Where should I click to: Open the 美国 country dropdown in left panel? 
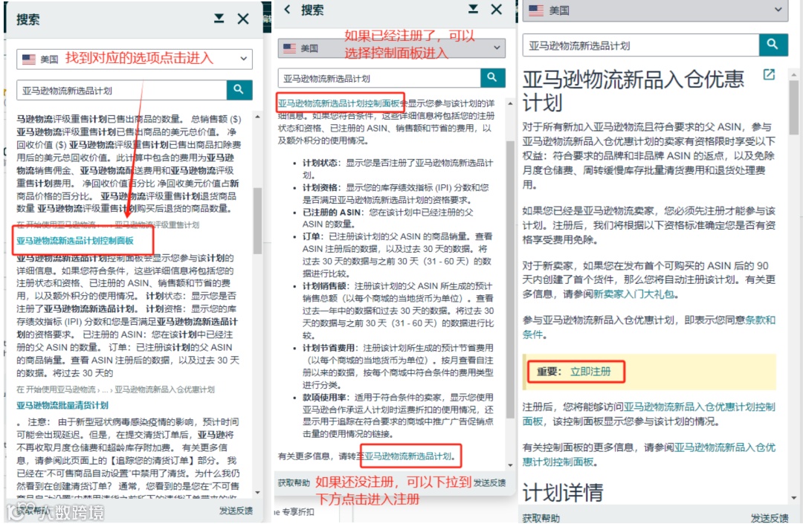[x=134, y=59]
